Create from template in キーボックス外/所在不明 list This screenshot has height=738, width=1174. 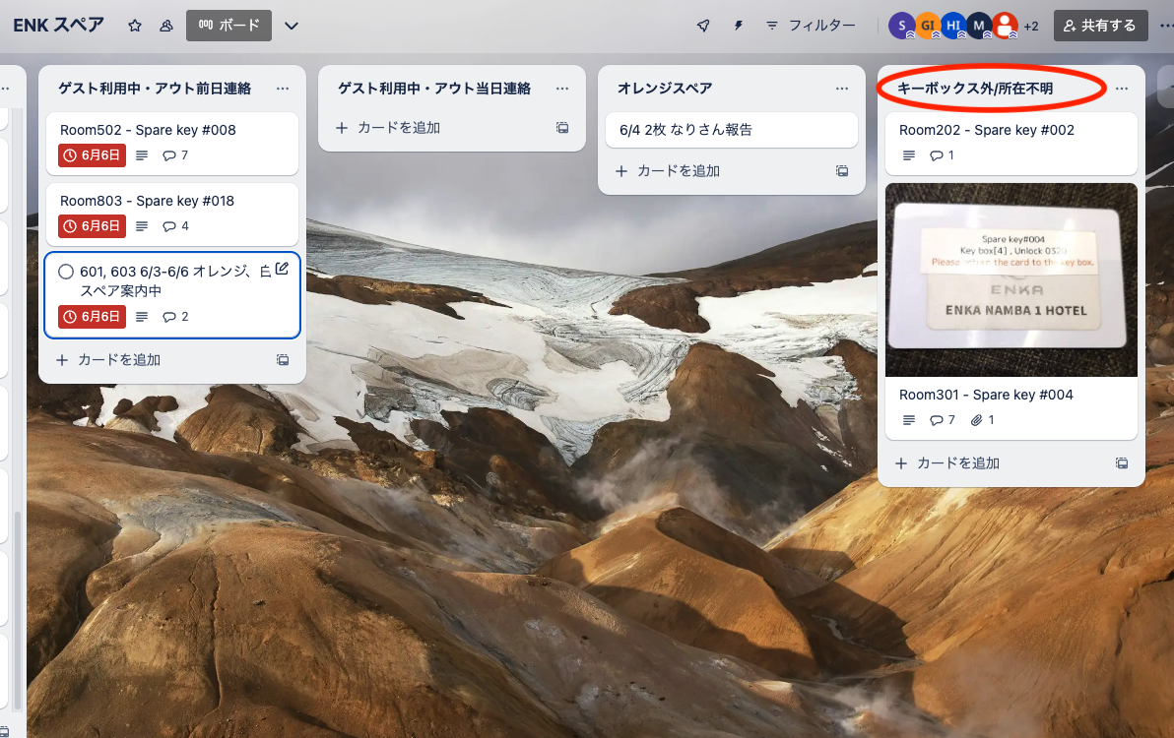(1122, 463)
